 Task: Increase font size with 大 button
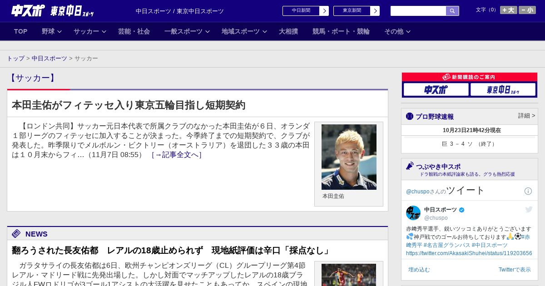pyautogui.click(x=509, y=10)
